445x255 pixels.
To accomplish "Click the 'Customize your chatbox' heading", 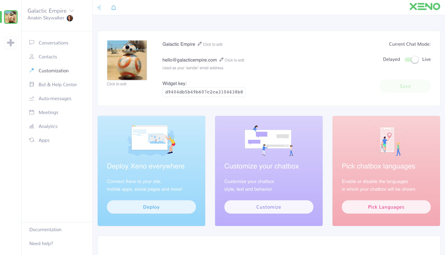I will (261, 166).
